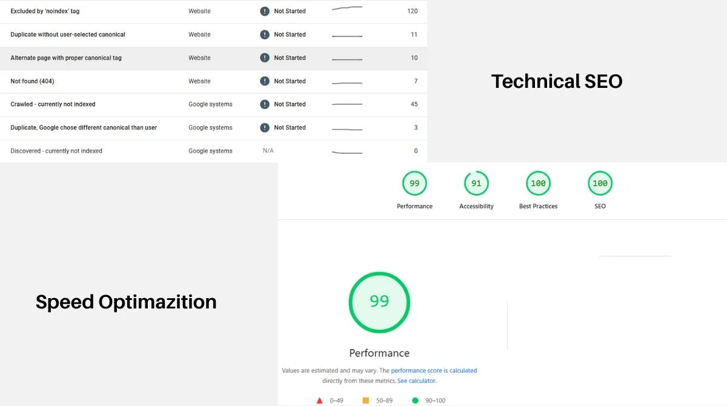Click 'Not Started' status of noindex row
Image resolution: width=727 pixels, height=406 pixels.
coord(290,11)
